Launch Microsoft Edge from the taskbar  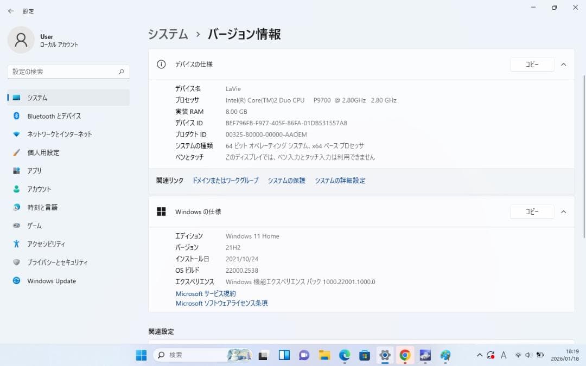(x=344, y=355)
